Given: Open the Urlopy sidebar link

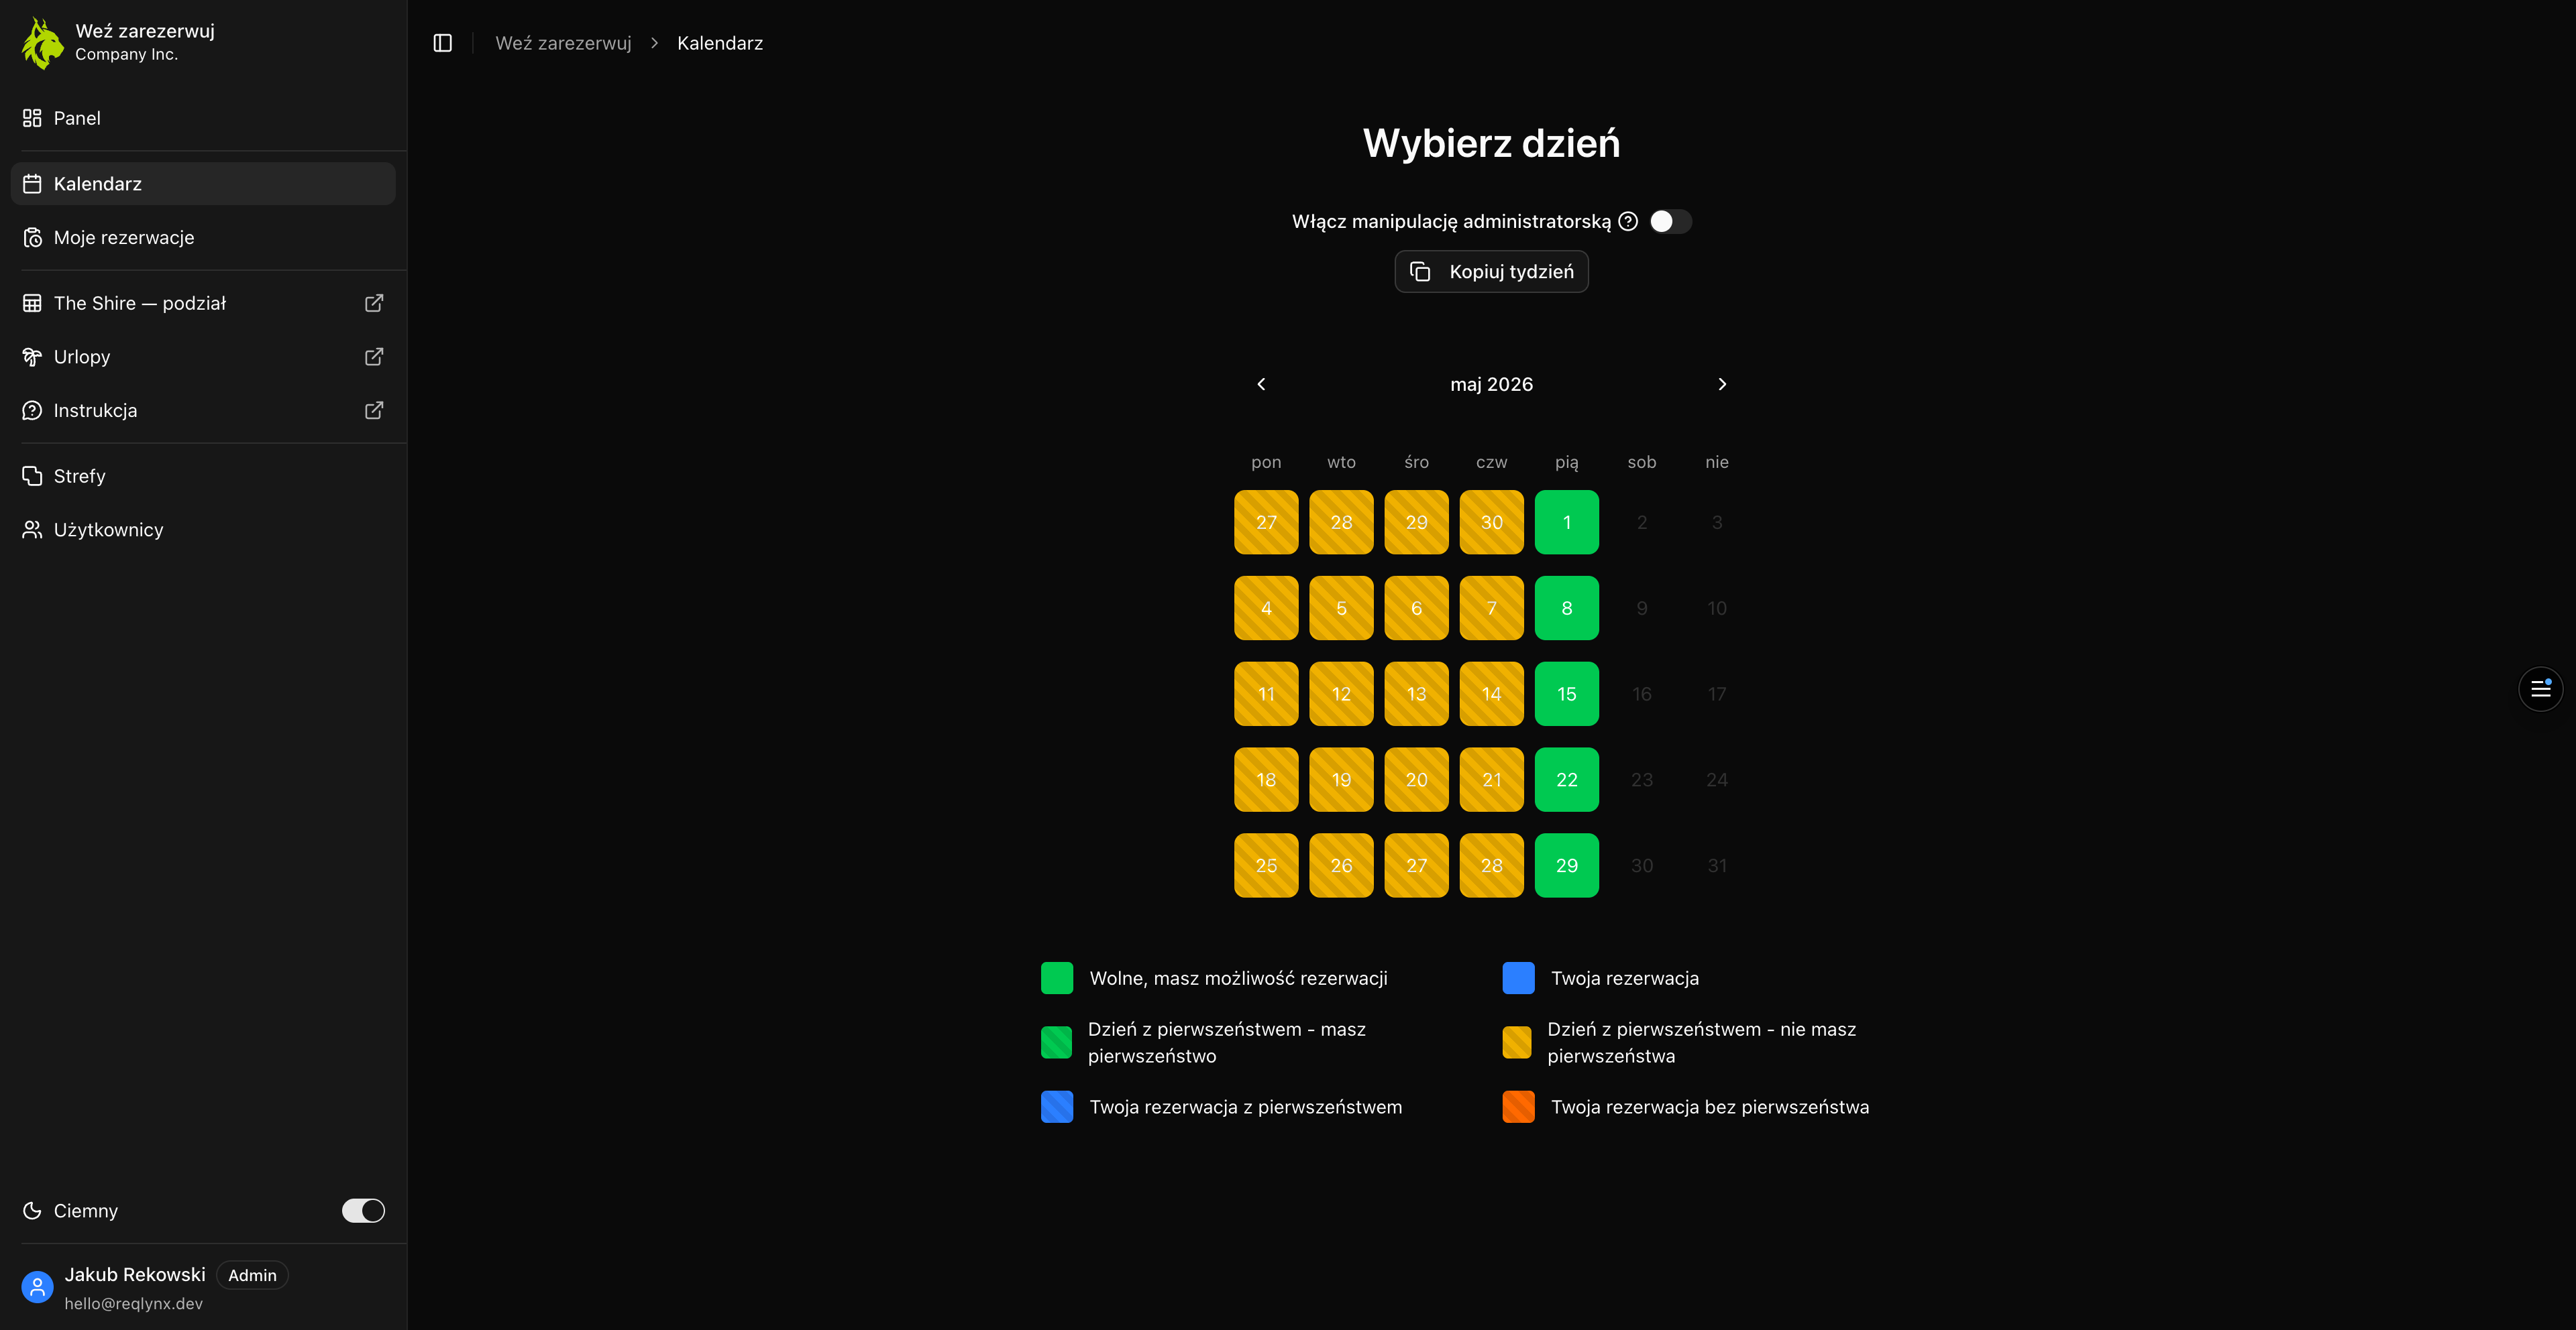Looking at the screenshot, I should (203, 357).
